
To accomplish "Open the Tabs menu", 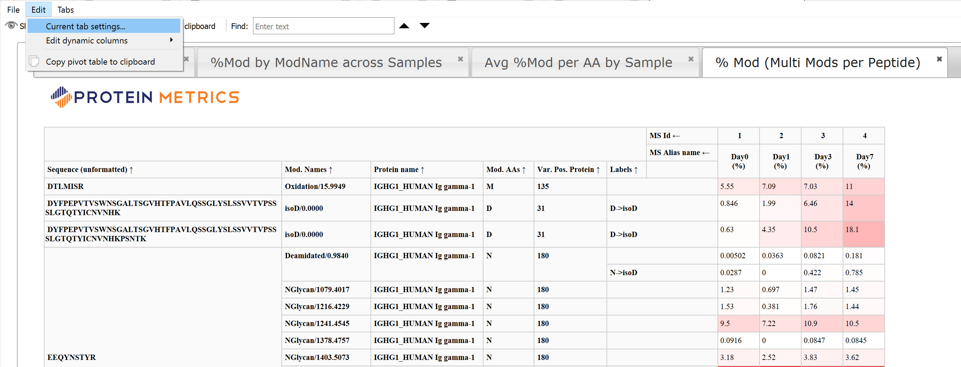I will tap(65, 10).
